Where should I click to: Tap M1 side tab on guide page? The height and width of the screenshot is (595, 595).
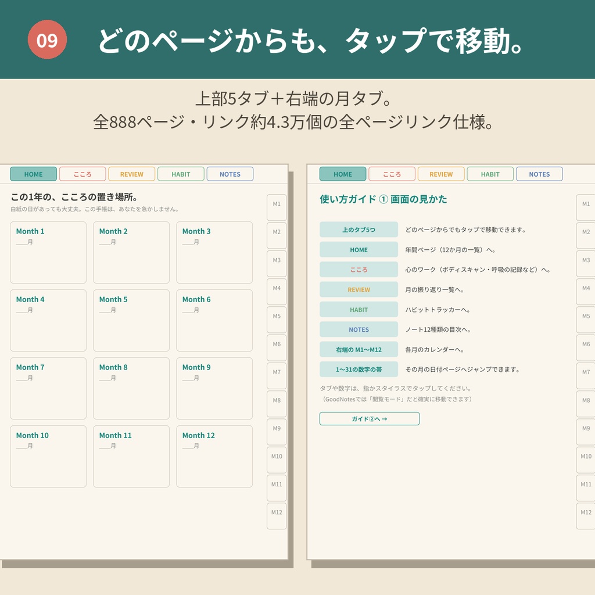click(586, 207)
